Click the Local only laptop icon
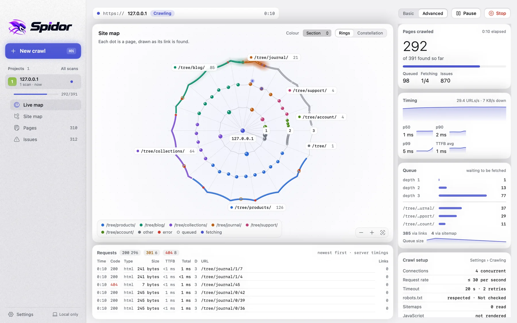This screenshot has width=517, height=323. (x=55, y=314)
